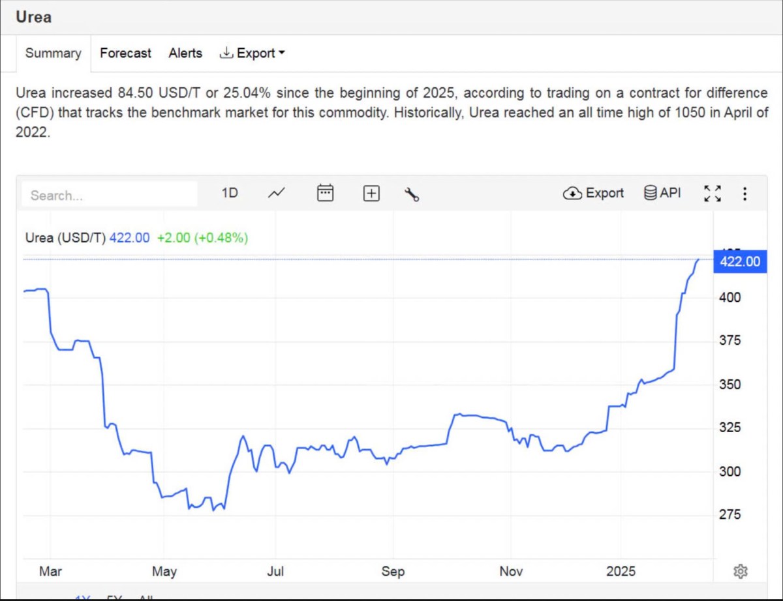Expand the Export dropdown in tab bar
The height and width of the screenshot is (601, 783).
tap(253, 53)
